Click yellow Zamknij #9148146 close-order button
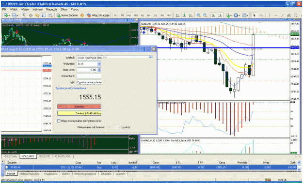 click(x=79, y=113)
